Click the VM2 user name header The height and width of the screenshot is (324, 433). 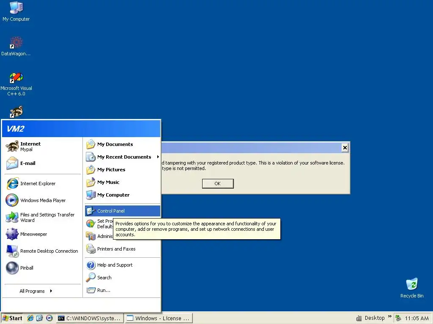click(x=16, y=129)
